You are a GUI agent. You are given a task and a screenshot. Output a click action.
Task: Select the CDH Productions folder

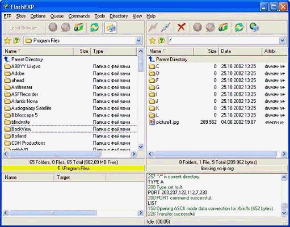24,143
